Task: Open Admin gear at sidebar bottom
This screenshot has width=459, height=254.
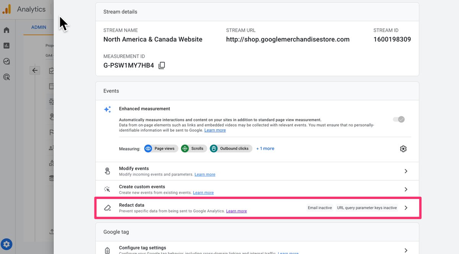Action: click(7, 244)
